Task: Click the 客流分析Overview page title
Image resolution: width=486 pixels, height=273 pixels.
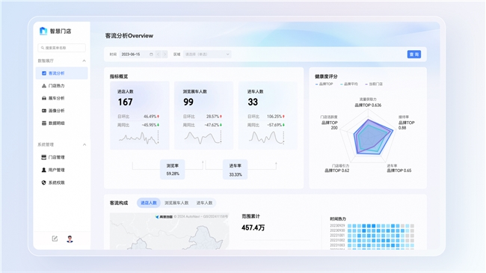Action: 129,36
